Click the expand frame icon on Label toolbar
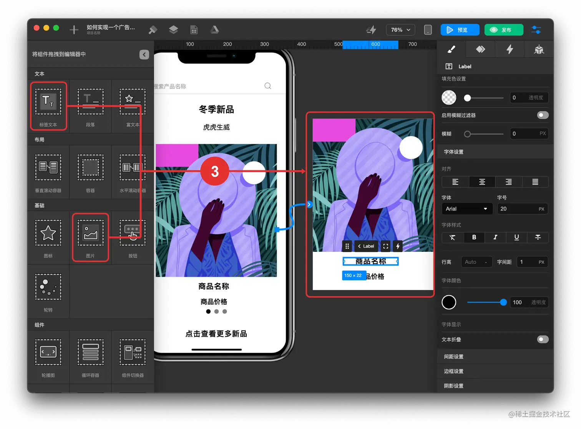 coord(385,246)
